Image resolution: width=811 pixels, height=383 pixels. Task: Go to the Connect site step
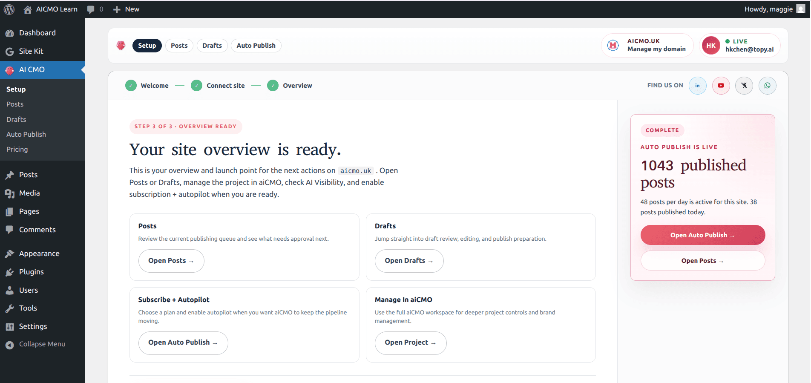click(218, 86)
